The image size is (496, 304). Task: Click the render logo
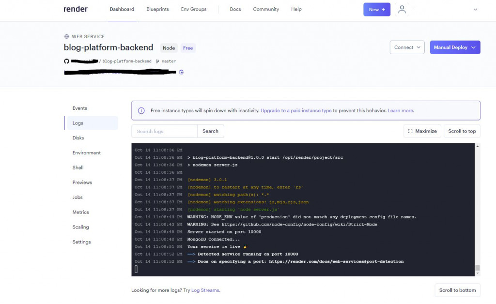pos(75,9)
